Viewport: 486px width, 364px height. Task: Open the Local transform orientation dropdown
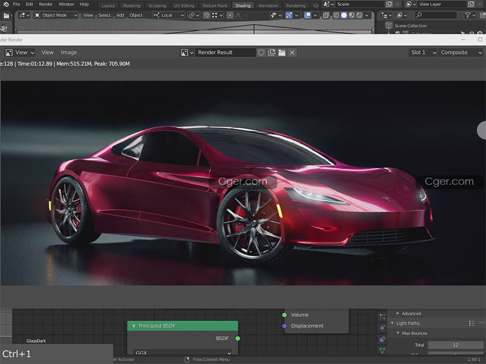(168, 15)
